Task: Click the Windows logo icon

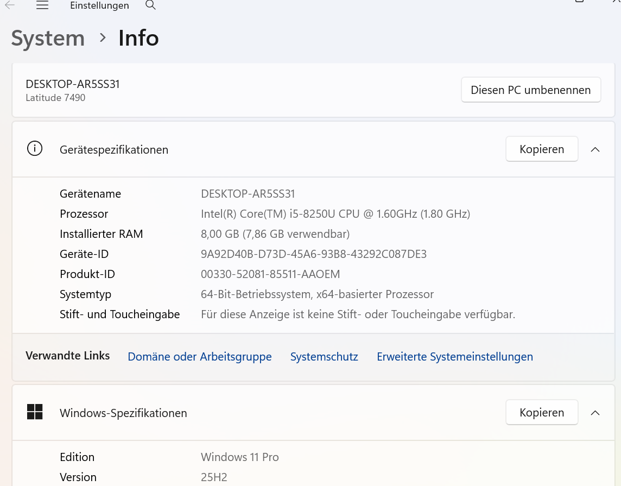Action: pyautogui.click(x=34, y=412)
